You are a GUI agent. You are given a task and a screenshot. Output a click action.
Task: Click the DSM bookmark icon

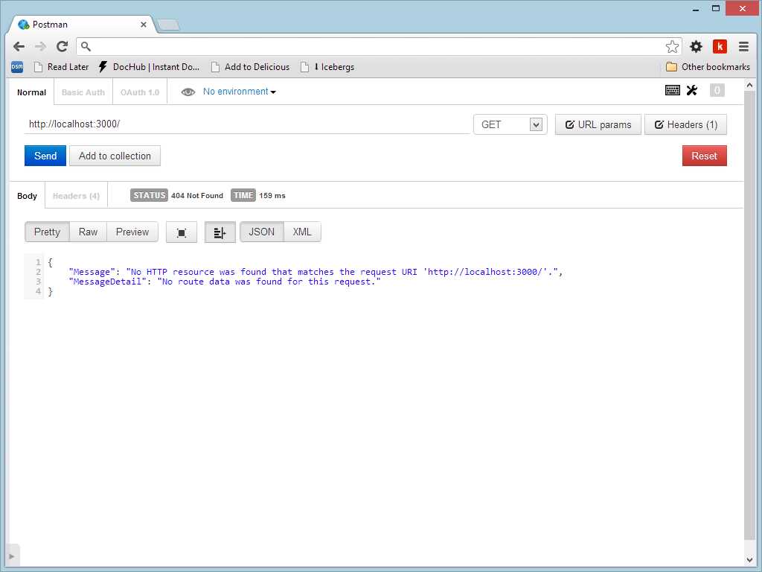[x=17, y=67]
